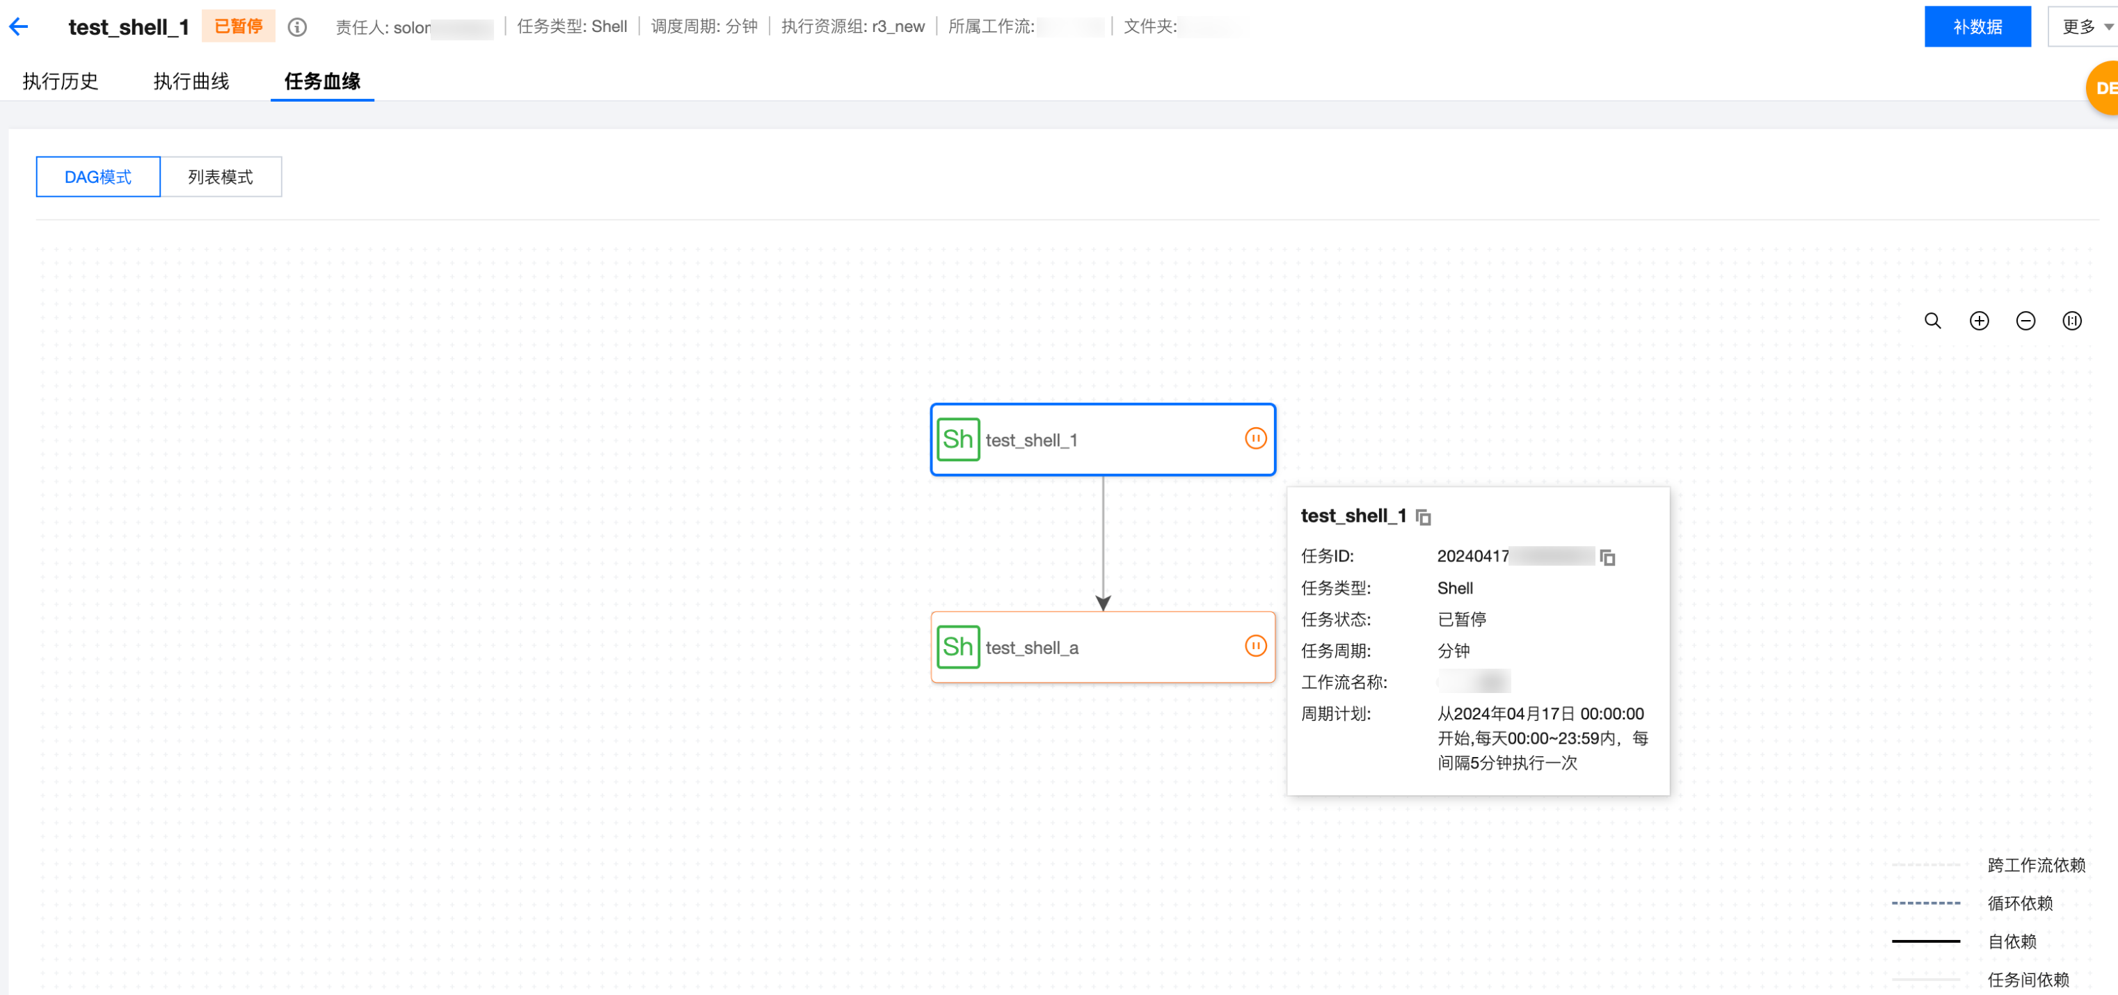Copy task name test_shell_1 in popup
This screenshot has height=995, width=2118.
tap(1423, 517)
